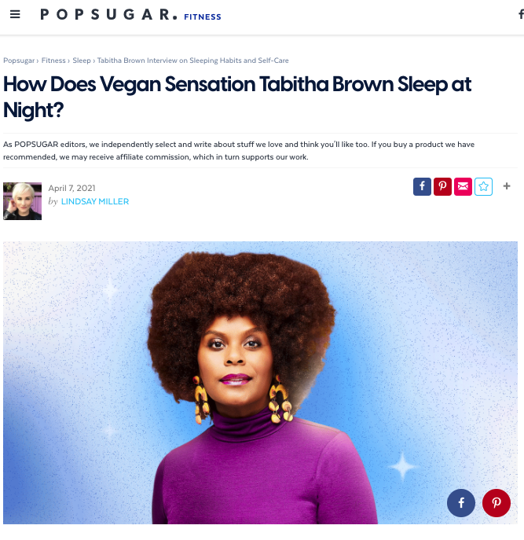Open the FITNESS section label
This screenshot has width=524, height=540.
[203, 17]
